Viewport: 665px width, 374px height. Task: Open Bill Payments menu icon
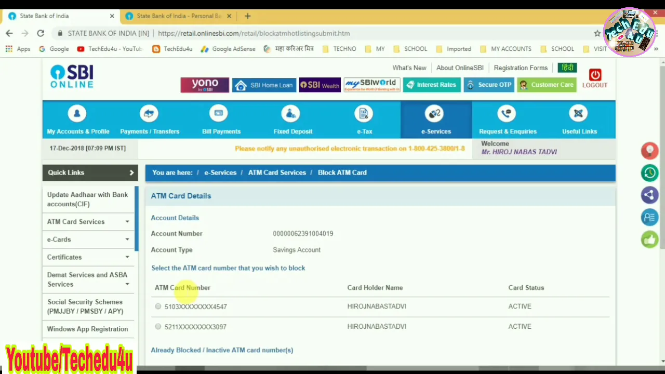pos(219,113)
